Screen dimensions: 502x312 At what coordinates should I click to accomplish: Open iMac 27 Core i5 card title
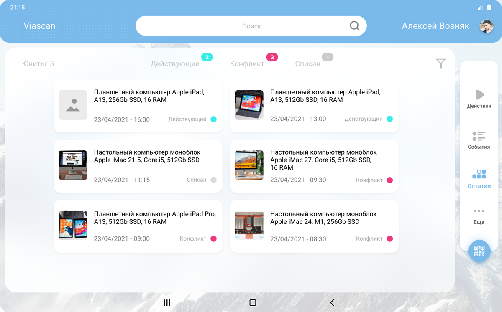[323, 160]
